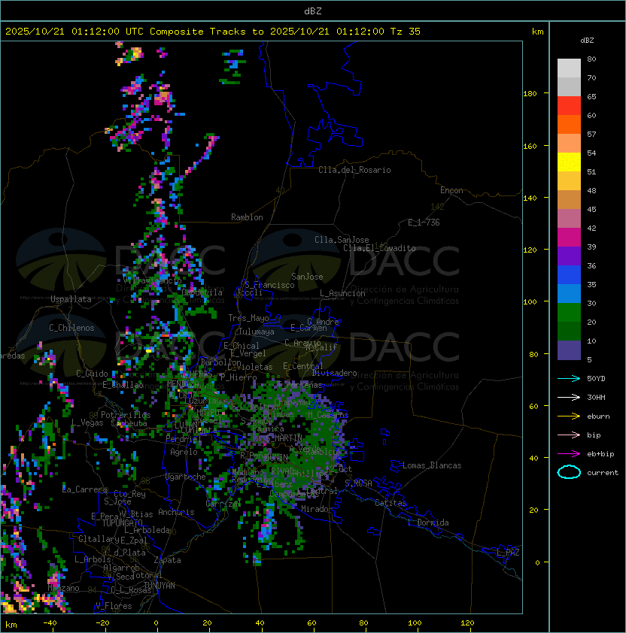Click the magenta eb+bip arrow in legend

(569, 454)
